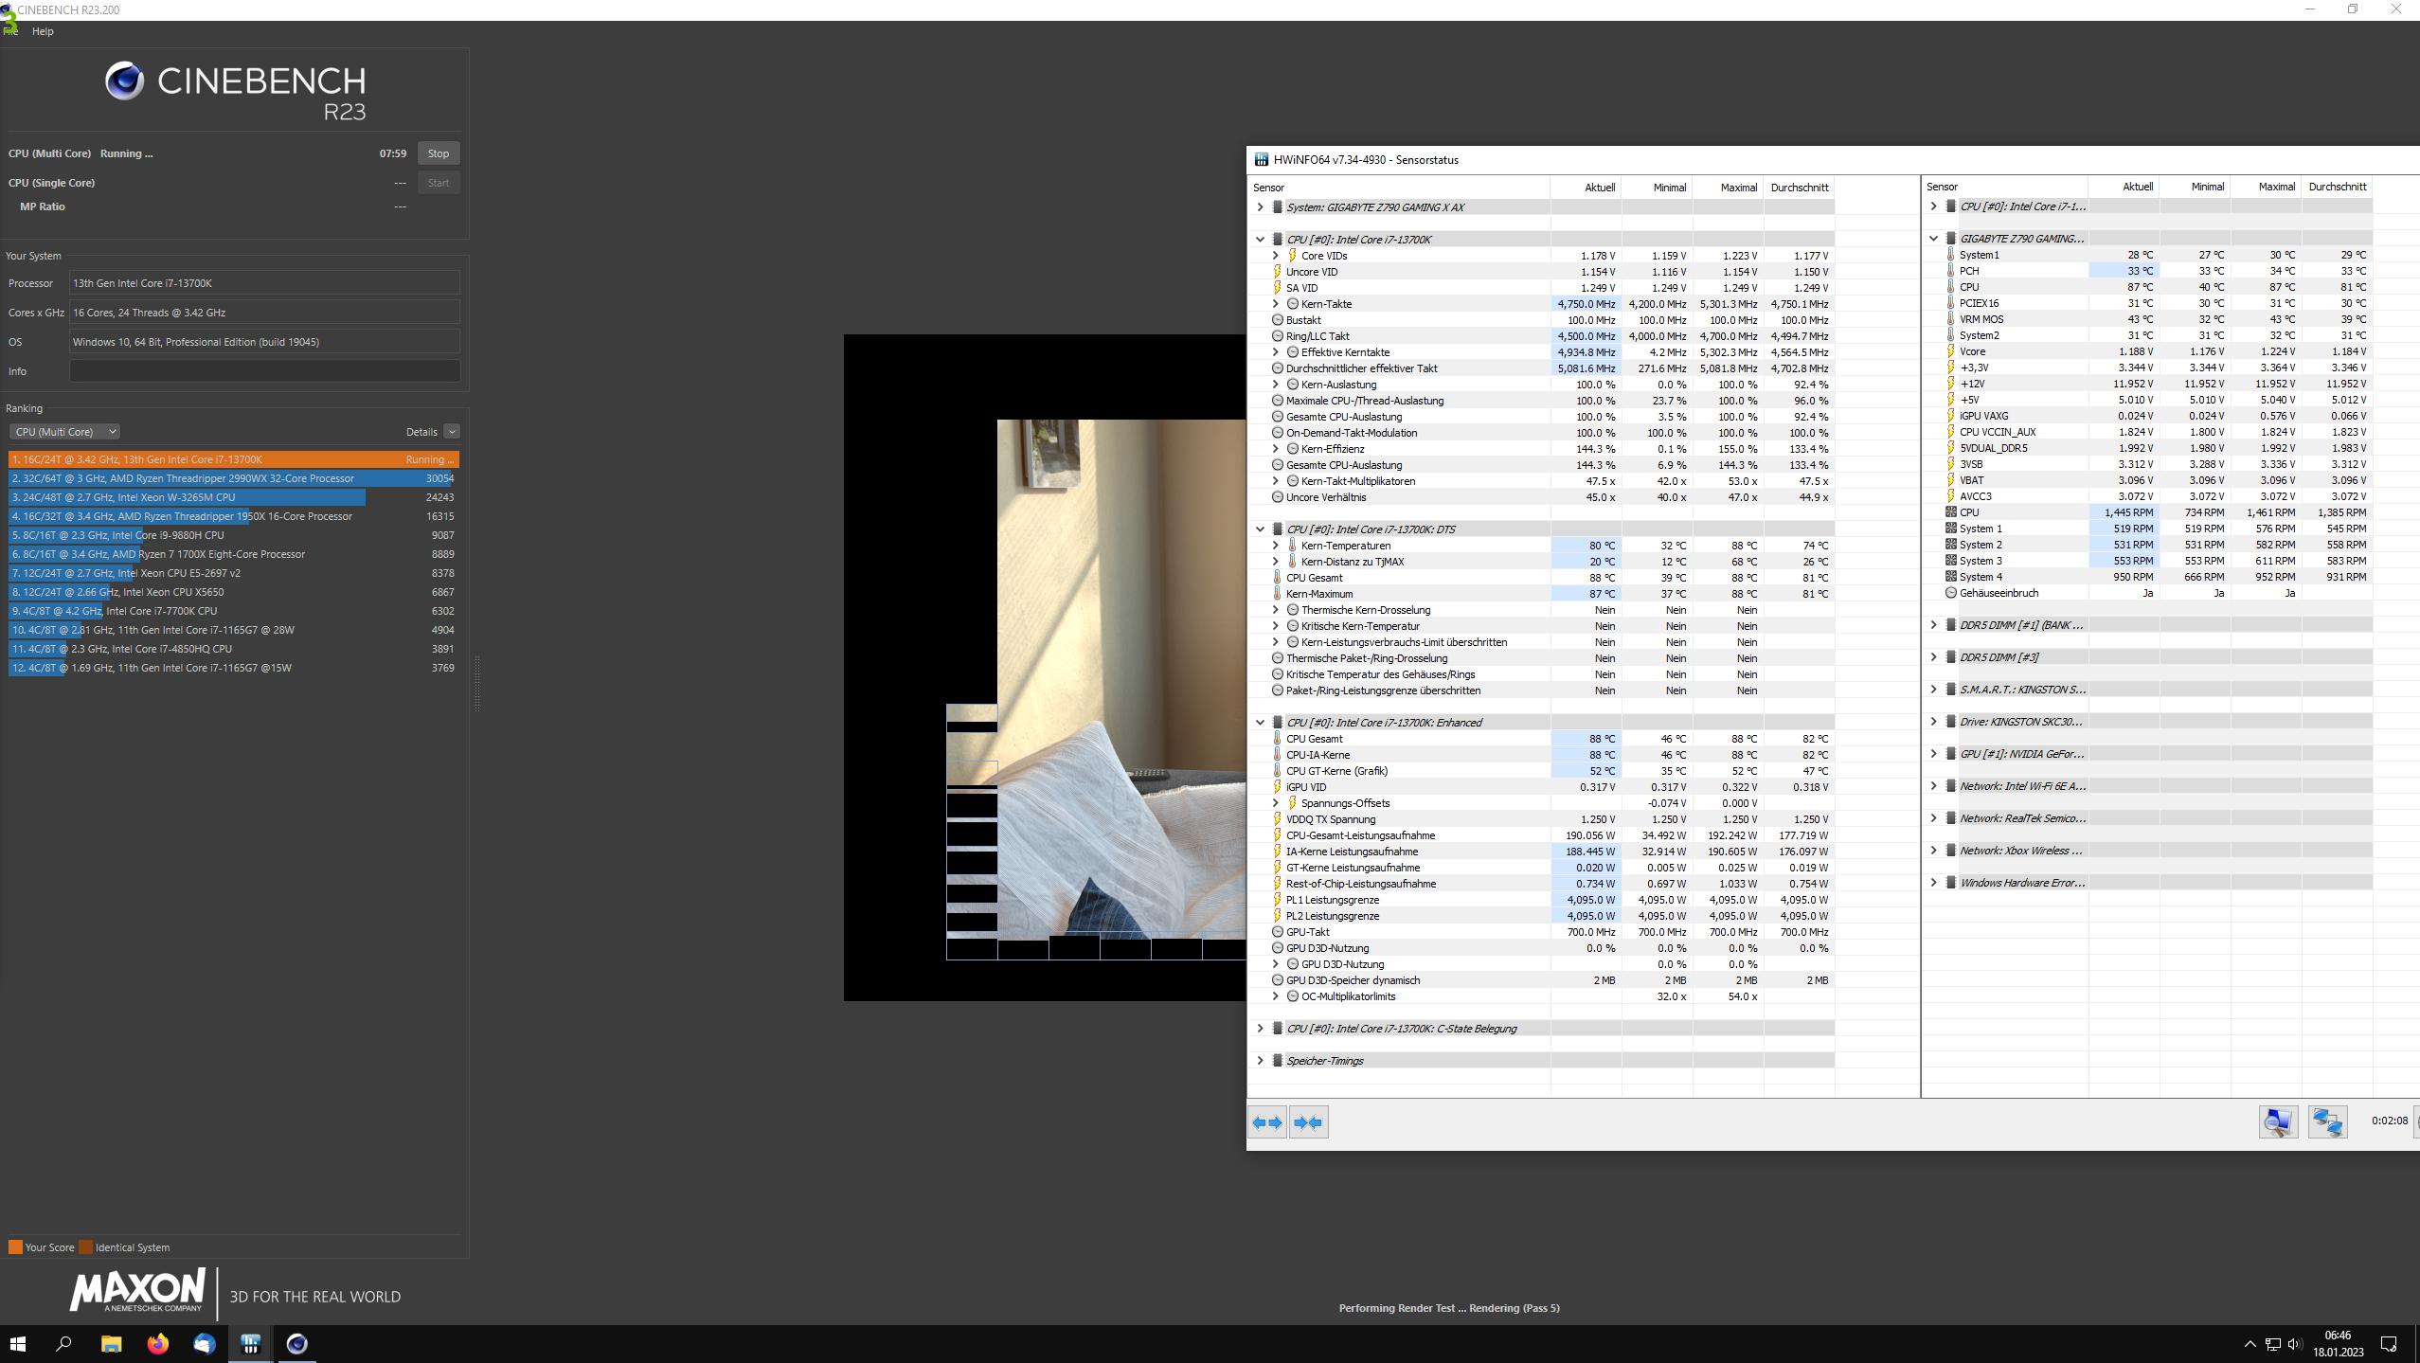Stop the running Multi Core test
This screenshot has height=1363, width=2420.
(438, 153)
